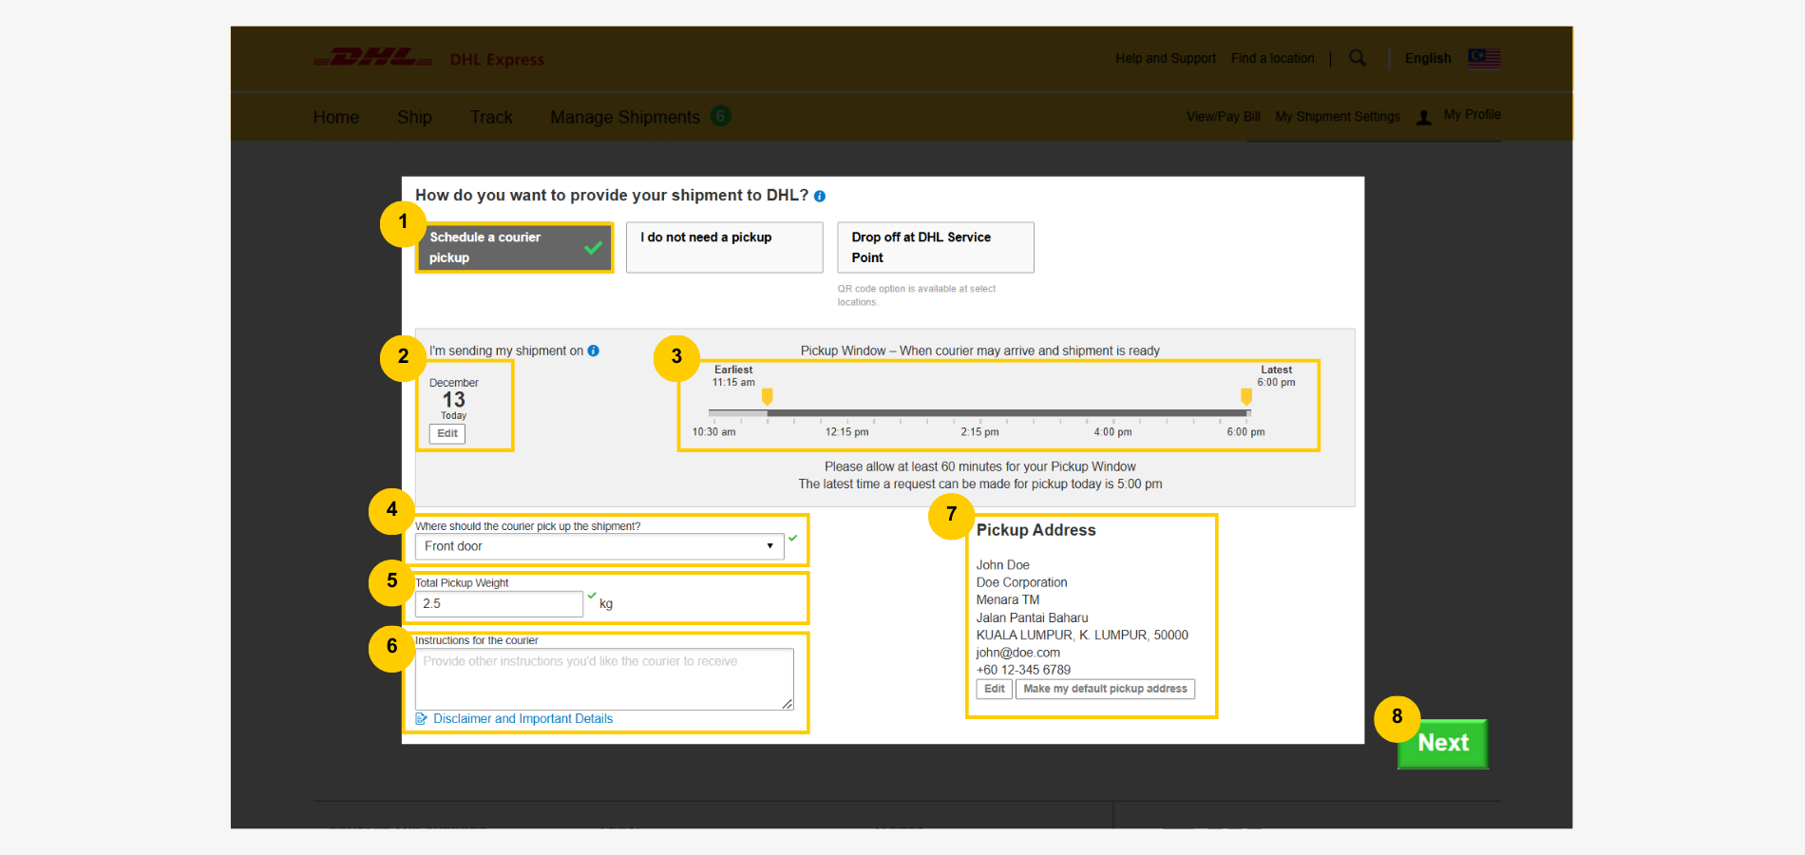
Task: Click the green Next button
Action: (1443, 743)
